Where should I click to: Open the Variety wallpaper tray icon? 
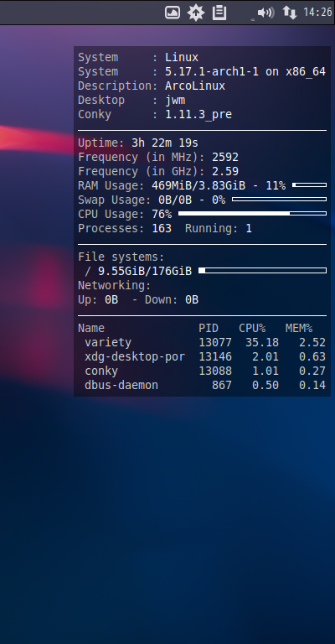(x=173, y=13)
